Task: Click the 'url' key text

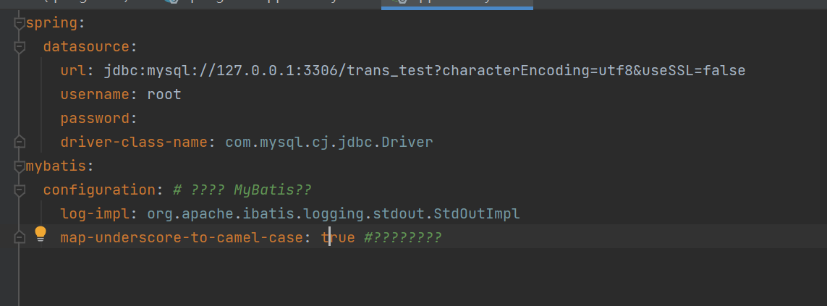Action: (x=73, y=71)
